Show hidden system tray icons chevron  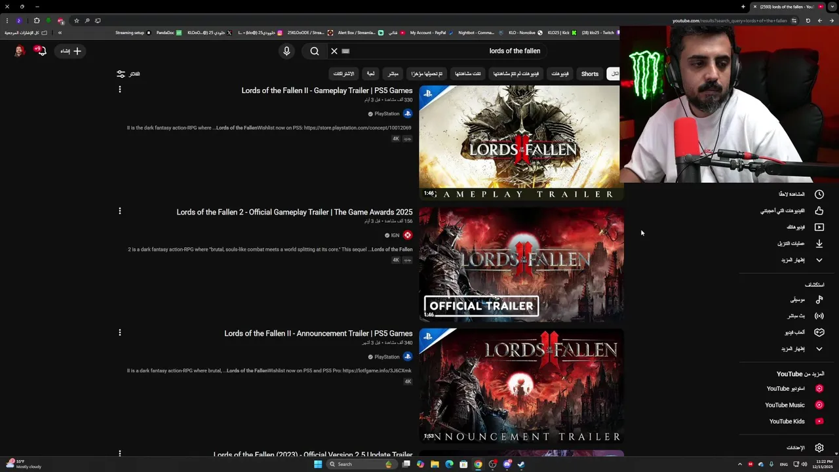click(x=740, y=464)
